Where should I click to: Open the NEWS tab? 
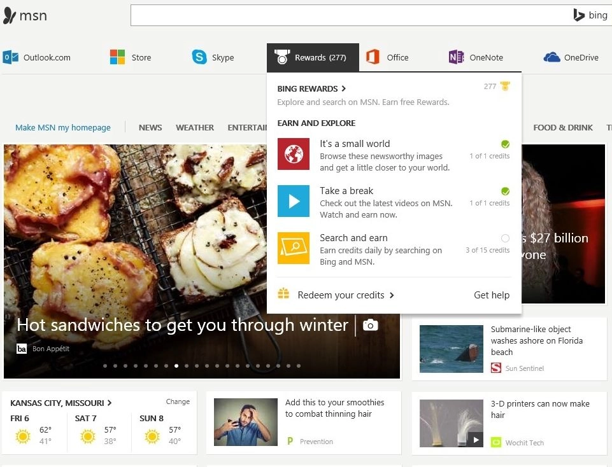(150, 127)
